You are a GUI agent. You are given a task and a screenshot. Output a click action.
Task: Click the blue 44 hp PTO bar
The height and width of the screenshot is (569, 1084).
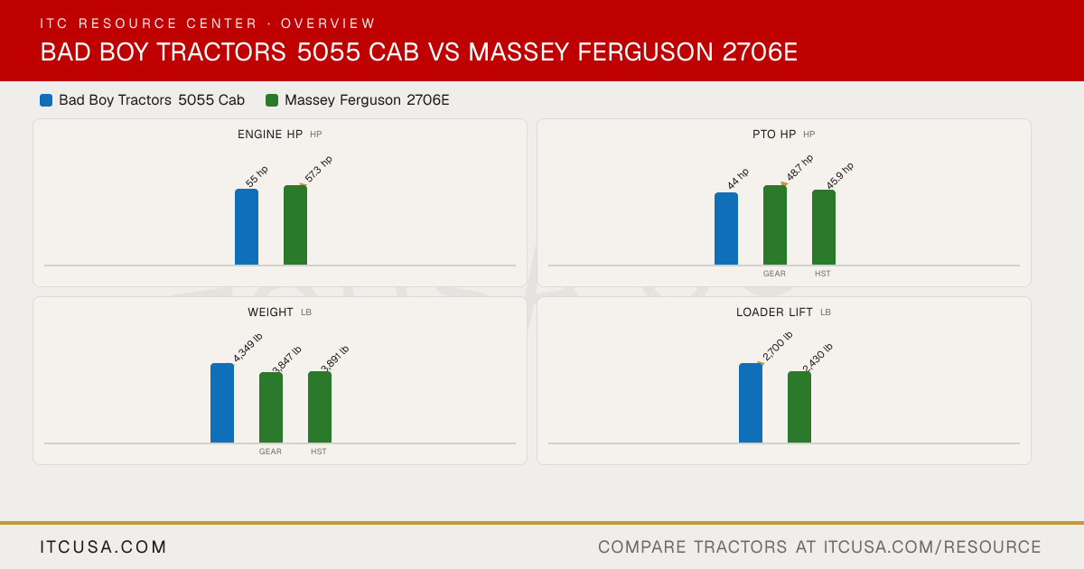click(x=726, y=229)
